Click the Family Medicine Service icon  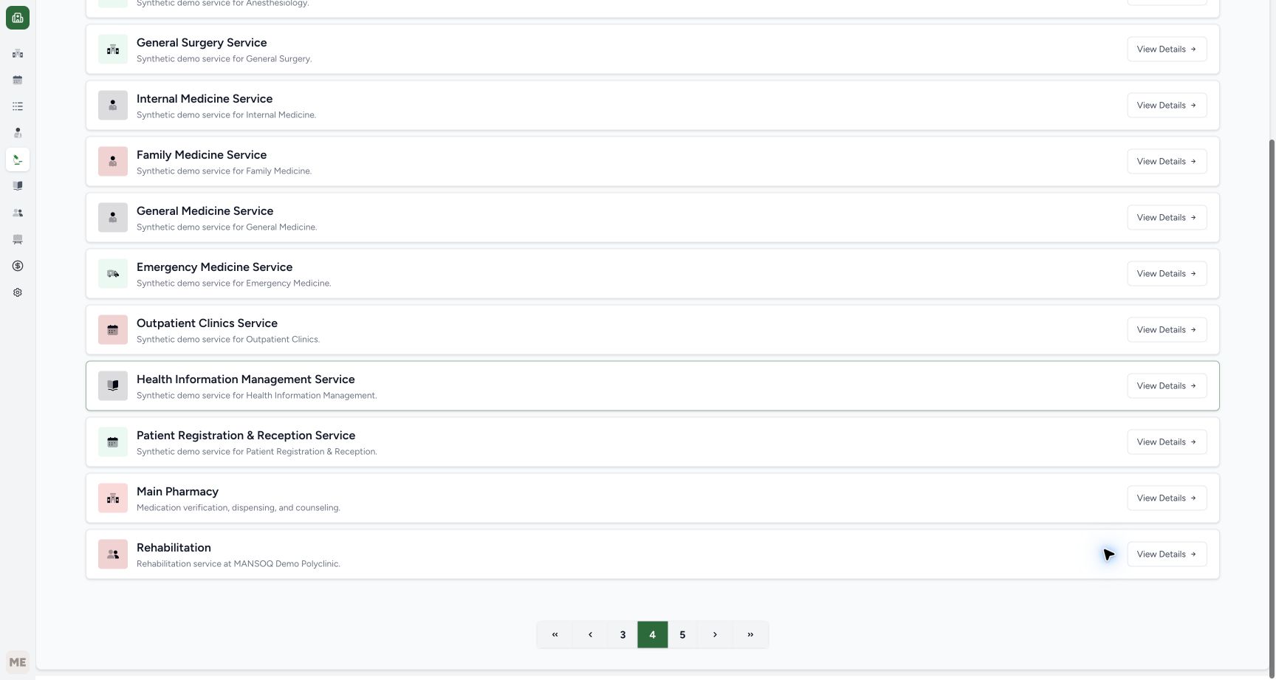(113, 162)
